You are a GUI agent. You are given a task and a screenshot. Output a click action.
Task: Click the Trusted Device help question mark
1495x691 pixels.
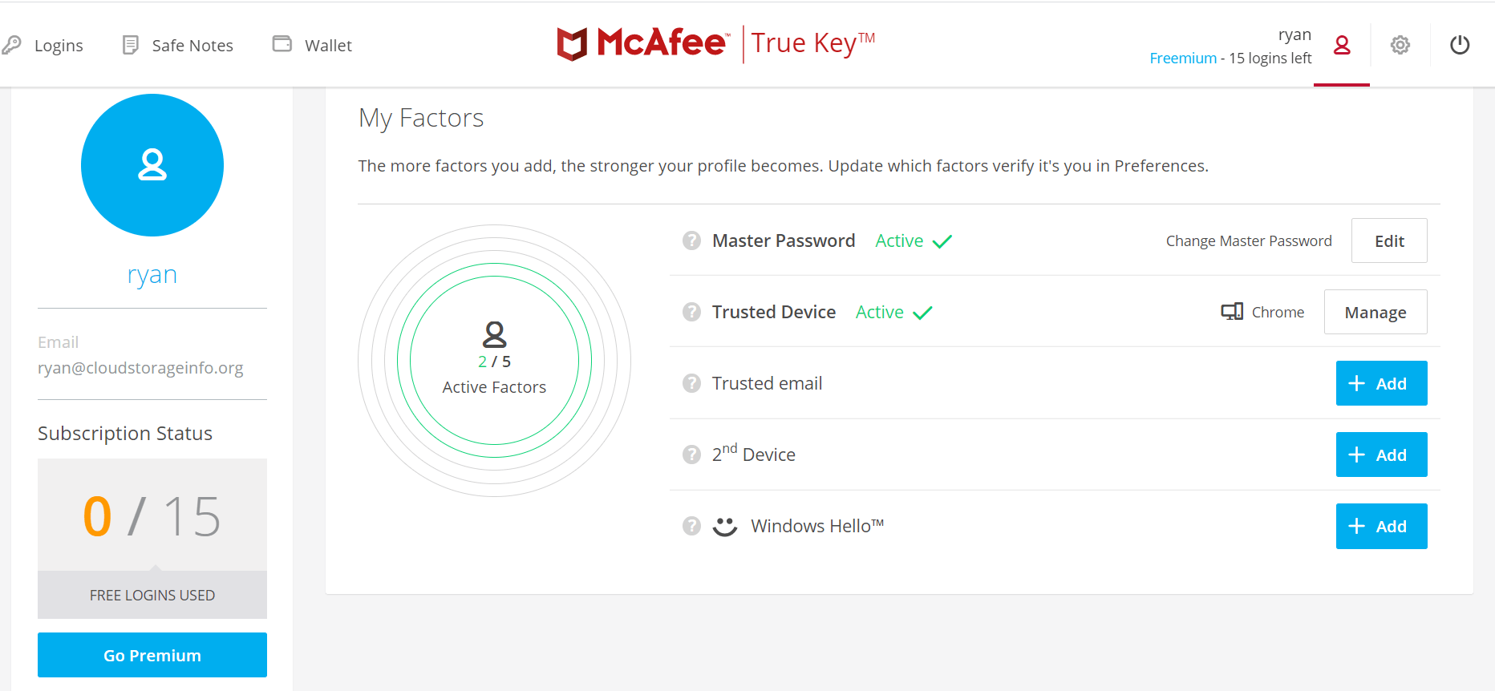pyautogui.click(x=691, y=312)
